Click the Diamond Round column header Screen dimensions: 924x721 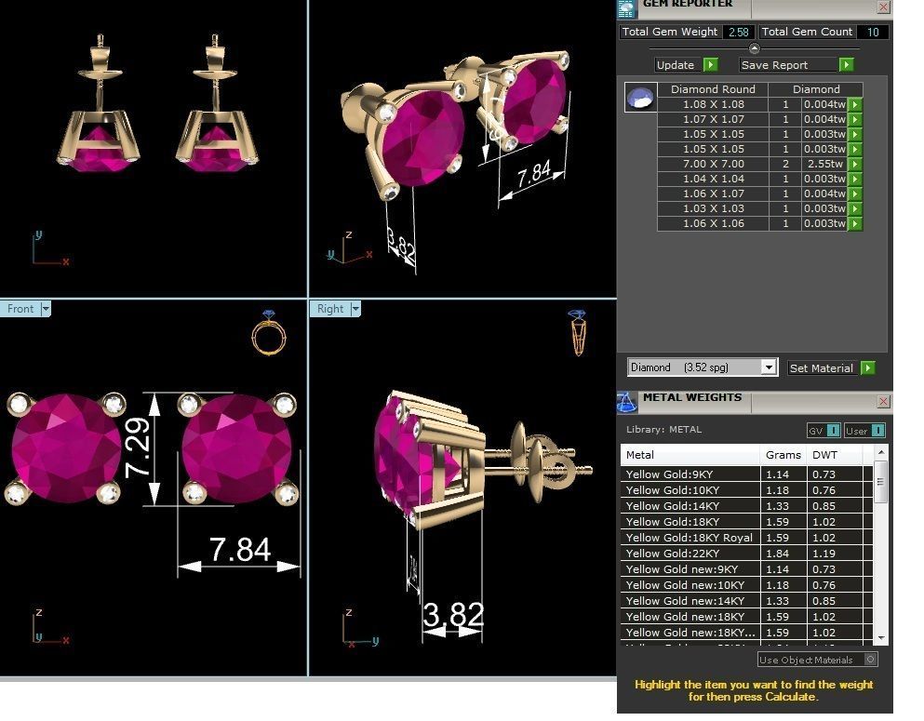[713, 89]
